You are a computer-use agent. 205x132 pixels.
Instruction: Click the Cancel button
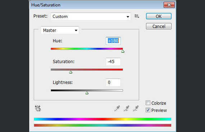[159, 26]
